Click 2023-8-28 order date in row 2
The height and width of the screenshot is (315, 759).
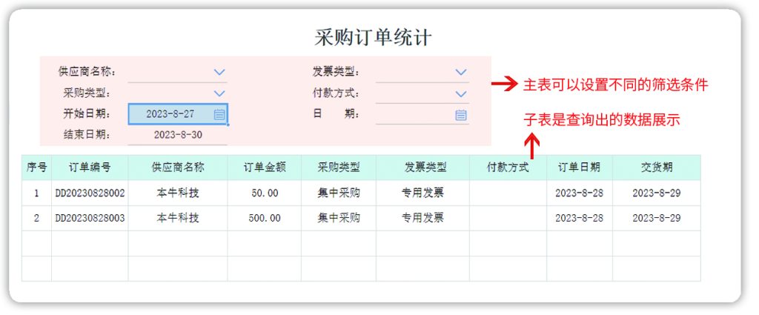point(580,218)
